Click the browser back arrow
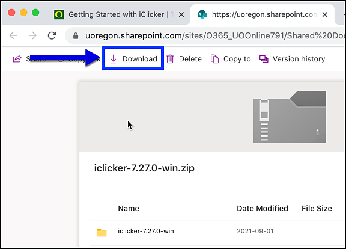This screenshot has height=249, width=346. click(13, 35)
